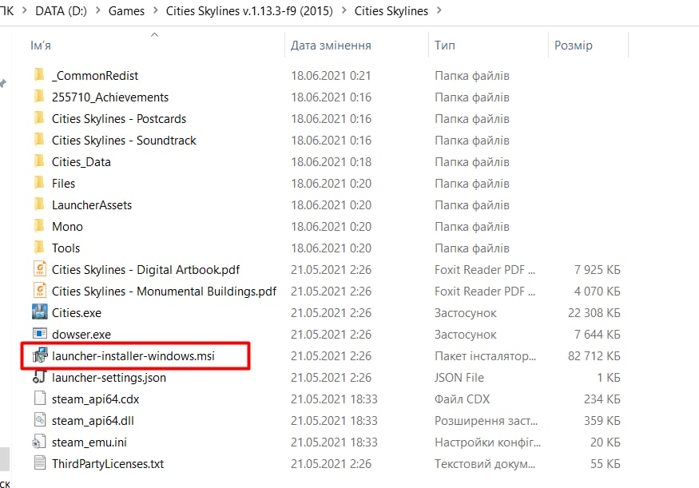Click the 18.06.2021 0:18 date cell
699x488 pixels.
tap(331, 162)
